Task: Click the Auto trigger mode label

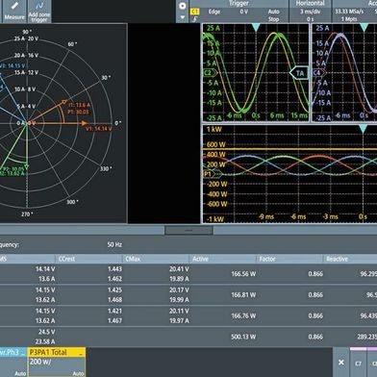Action: click(x=273, y=12)
